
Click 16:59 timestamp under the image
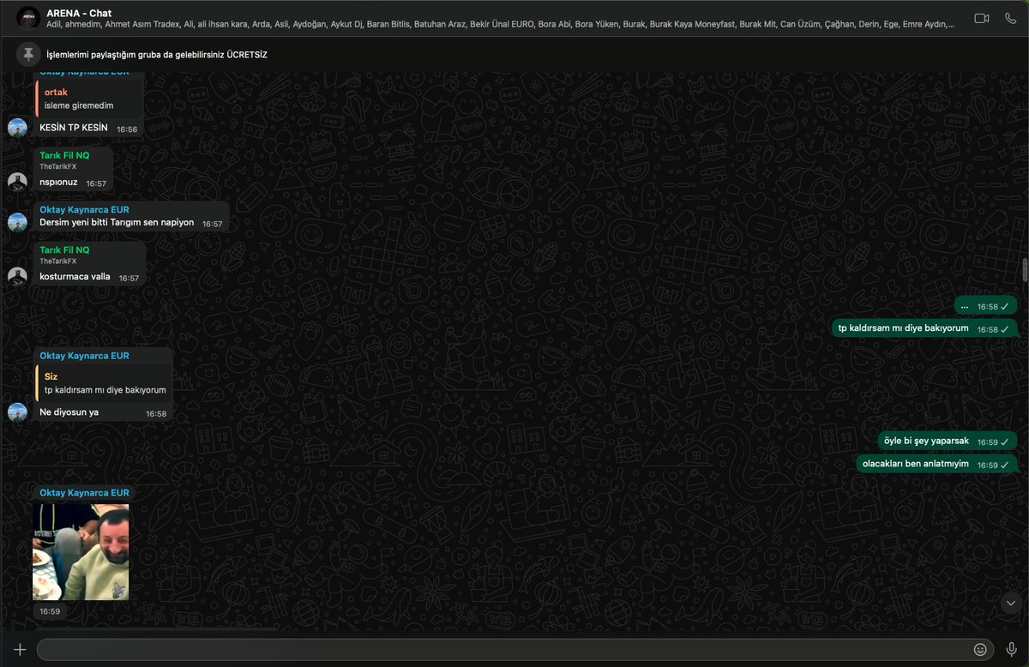pyautogui.click(x=50, y=611)
